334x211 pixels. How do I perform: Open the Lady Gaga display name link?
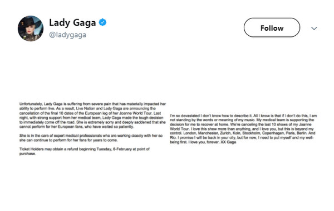72,23
